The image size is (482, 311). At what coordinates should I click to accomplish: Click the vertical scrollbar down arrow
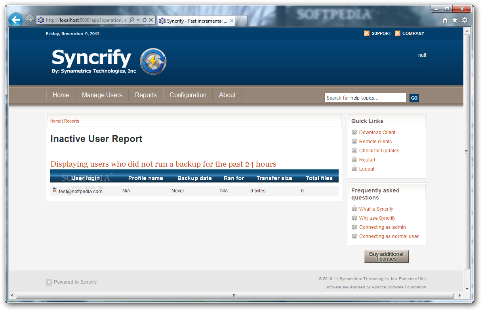point(467,289)
